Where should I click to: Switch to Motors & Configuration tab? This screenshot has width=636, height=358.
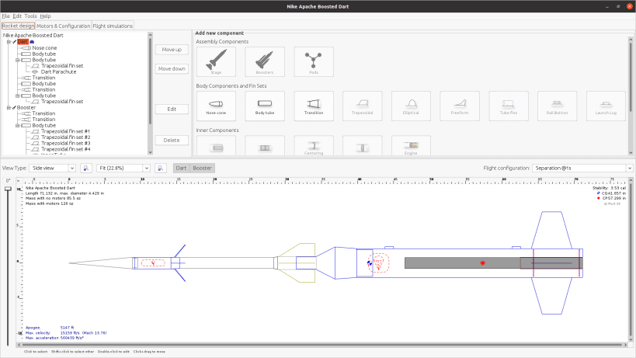point(63,26)
